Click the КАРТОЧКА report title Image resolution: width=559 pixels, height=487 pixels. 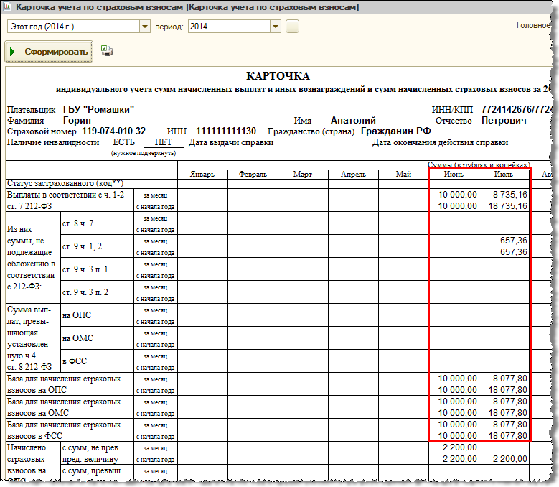tap(278, 75)
